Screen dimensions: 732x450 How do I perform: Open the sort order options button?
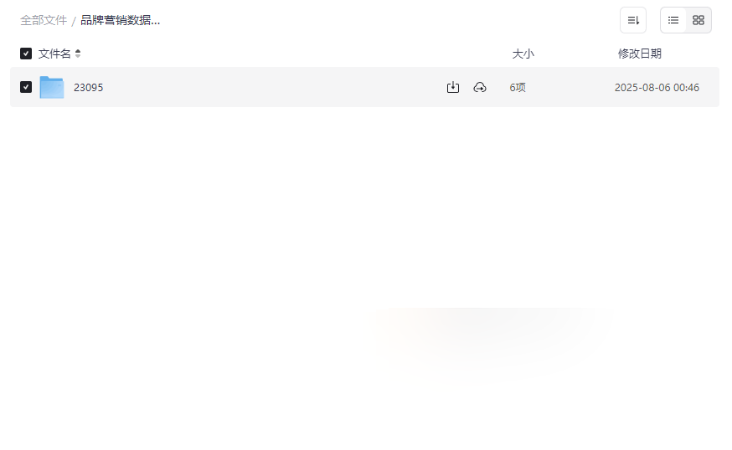tap(633, 20)
